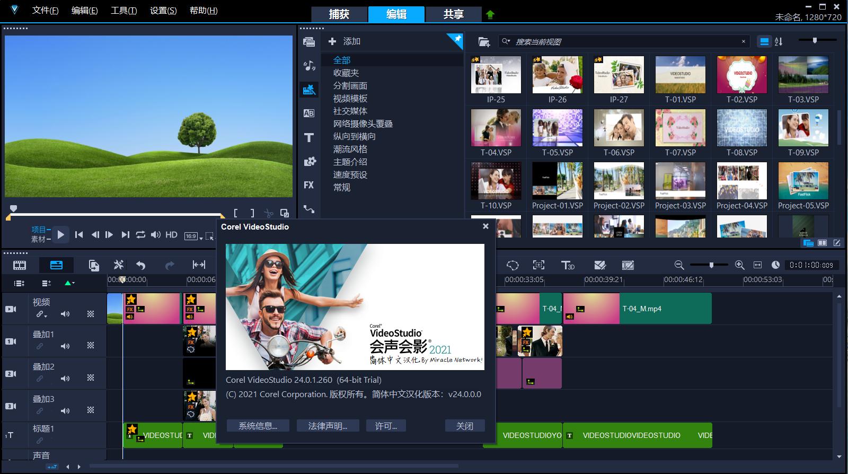
Task: Mute the 叠加2 track audio
Action: [65, 379]
